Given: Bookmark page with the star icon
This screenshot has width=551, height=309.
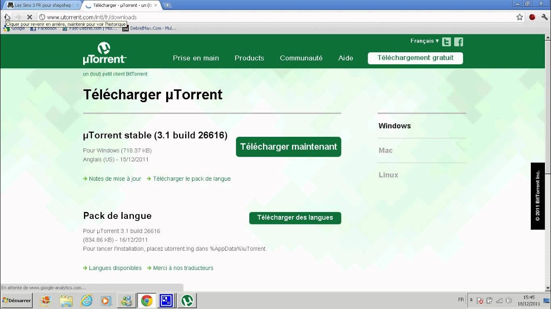Looking at the screenshot, I should tap(520, 17).
